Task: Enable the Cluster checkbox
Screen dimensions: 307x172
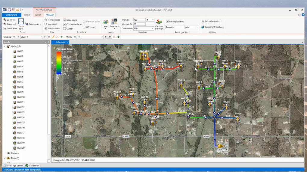Action: click(64, 29)
